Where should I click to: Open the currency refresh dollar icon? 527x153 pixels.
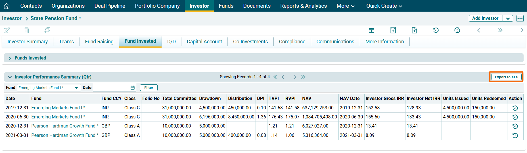[457, 30]
